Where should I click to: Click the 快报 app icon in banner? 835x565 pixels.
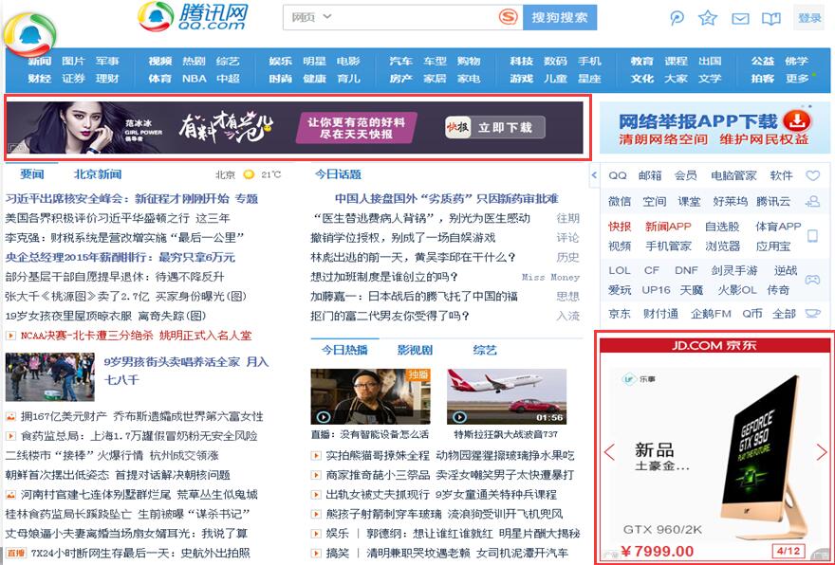click(458, 128)
